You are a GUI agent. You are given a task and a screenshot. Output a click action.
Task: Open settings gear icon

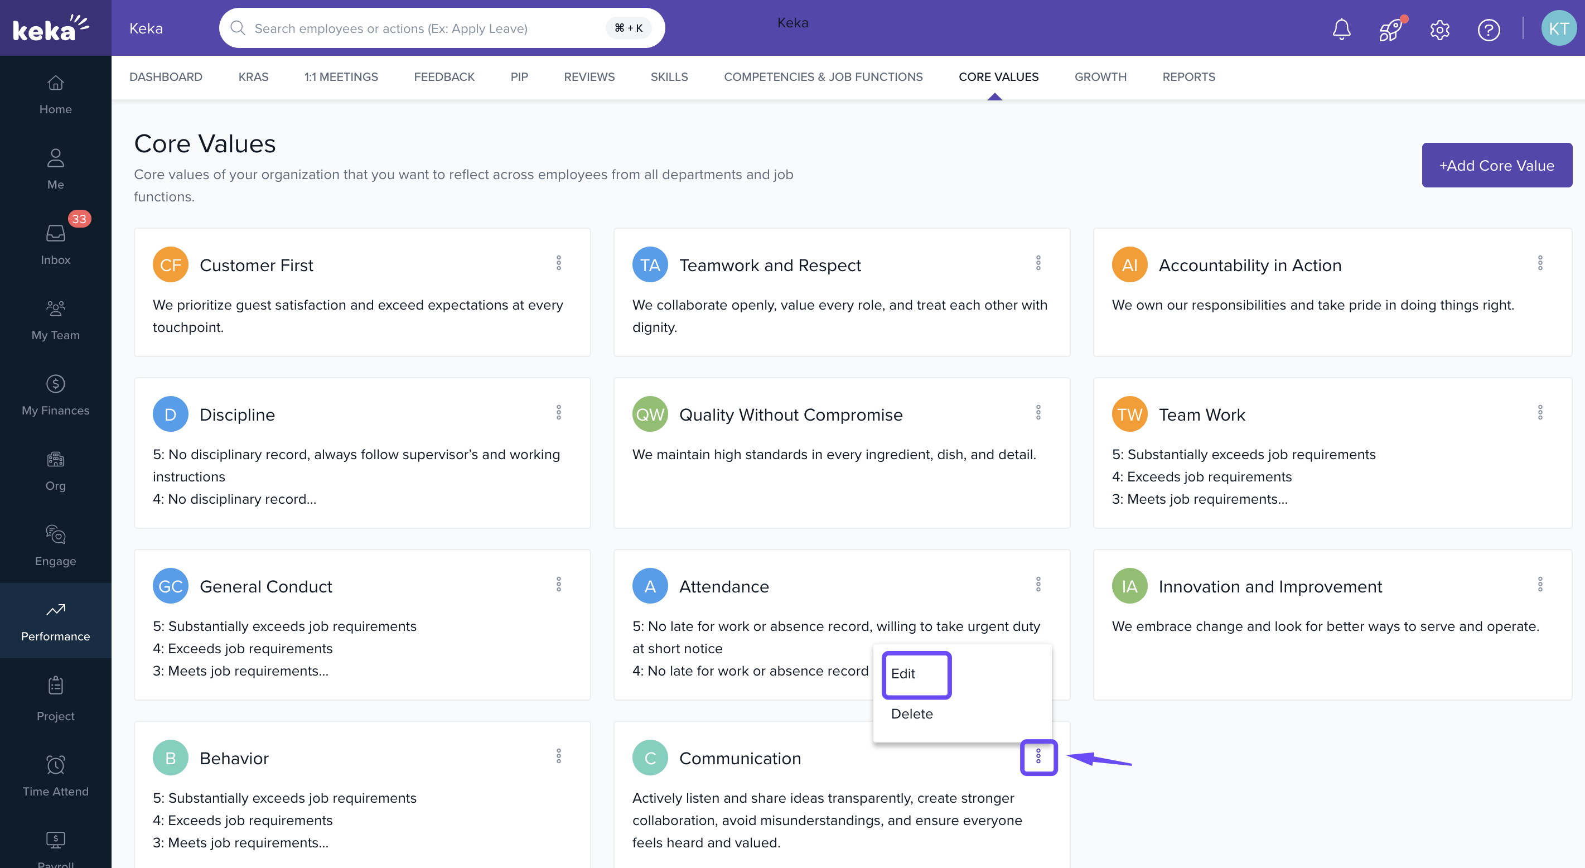(1439, 29)
